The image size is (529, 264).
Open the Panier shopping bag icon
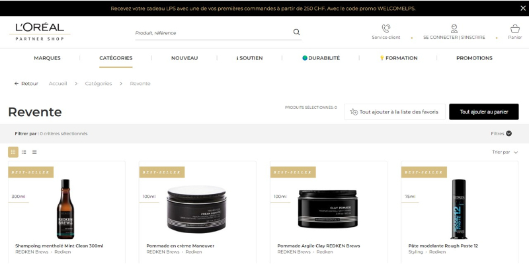point(514,28)
